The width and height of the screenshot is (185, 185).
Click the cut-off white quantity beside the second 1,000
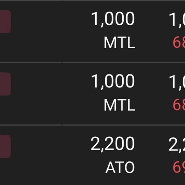(177, 82)
